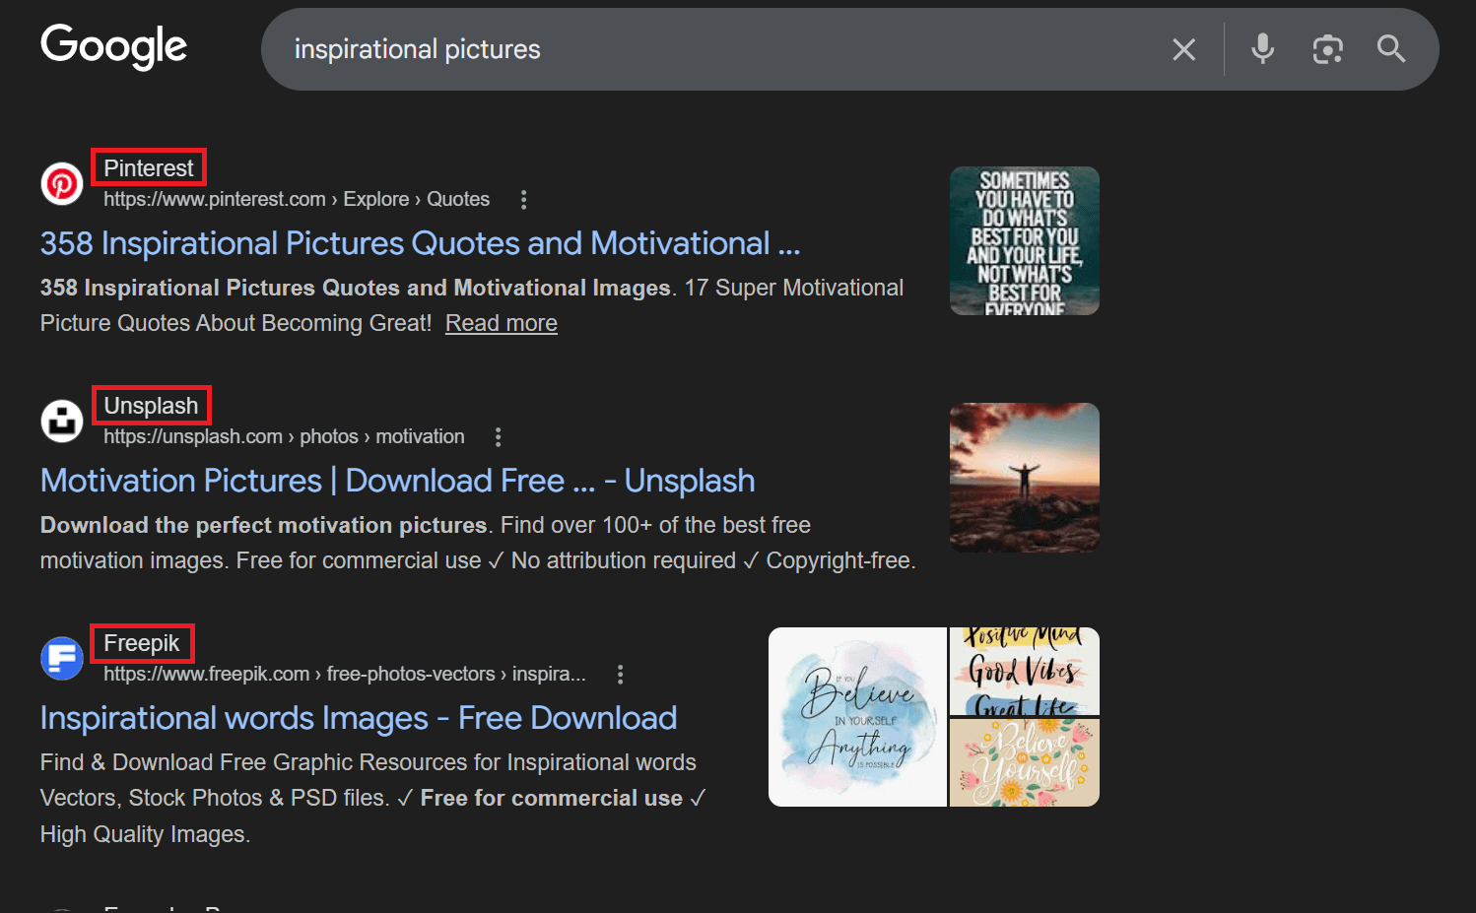
Task: Click the pinterest.com URL breadcrumb
Action: 297,199
